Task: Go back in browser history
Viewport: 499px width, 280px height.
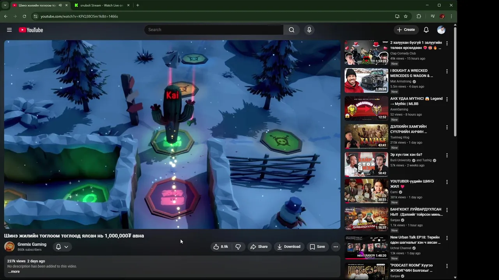Action: click(5, 16)
